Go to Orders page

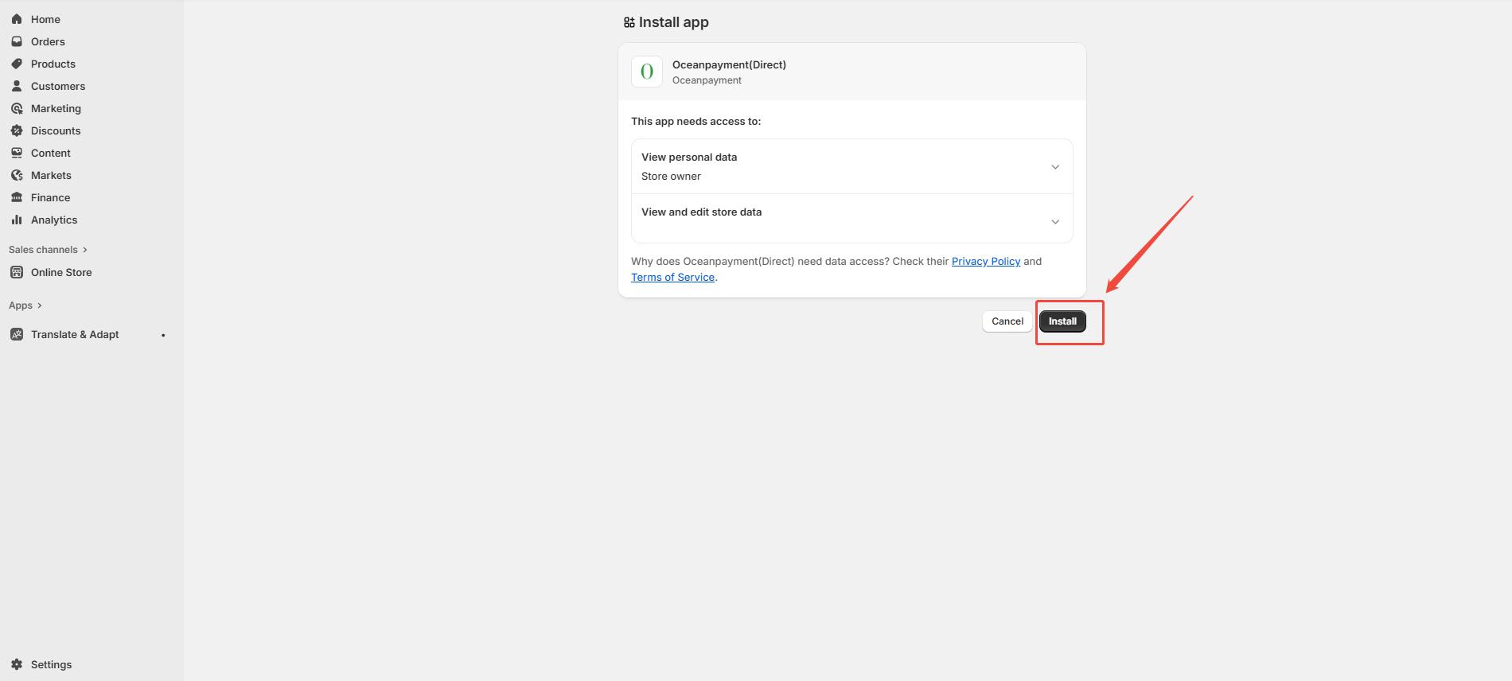pyautogui.click(x=48, y=41)
